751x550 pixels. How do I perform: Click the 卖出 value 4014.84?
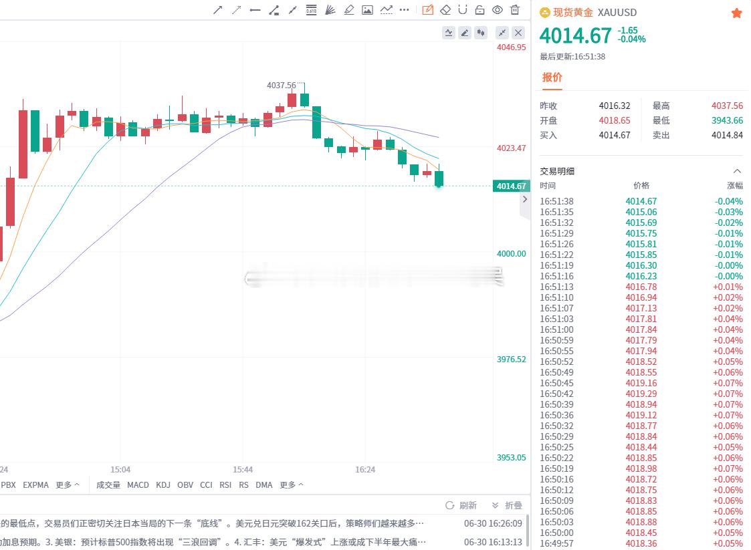click(x=727, y=136)
